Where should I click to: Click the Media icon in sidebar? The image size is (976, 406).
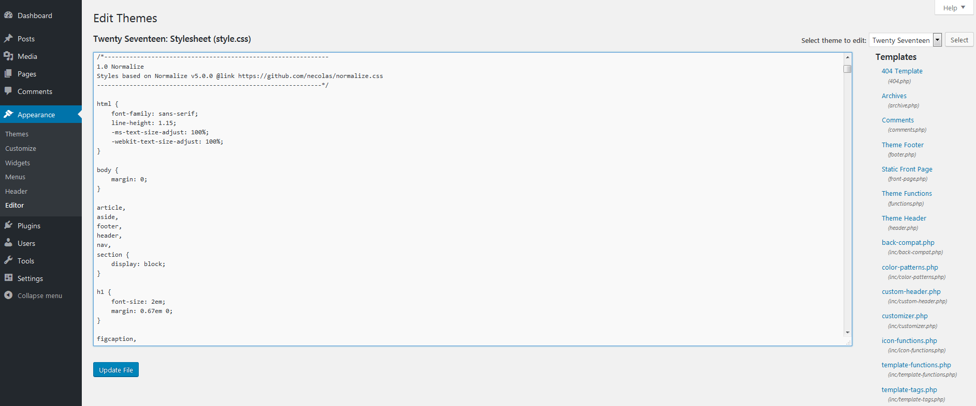click(x=8, y=56)
